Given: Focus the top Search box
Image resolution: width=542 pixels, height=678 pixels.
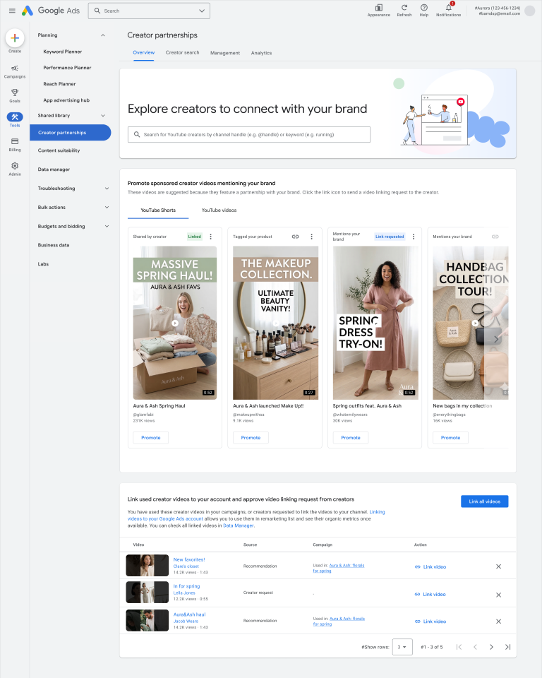Looking at the screenshot, I should pyautogui.click(x=149, y=11).
